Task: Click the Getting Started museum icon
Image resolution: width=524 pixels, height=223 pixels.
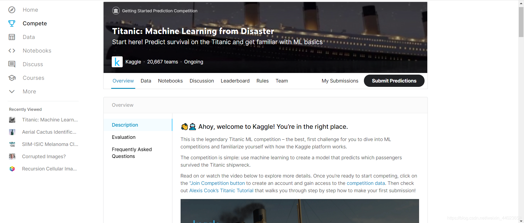Action: (116, 11)
